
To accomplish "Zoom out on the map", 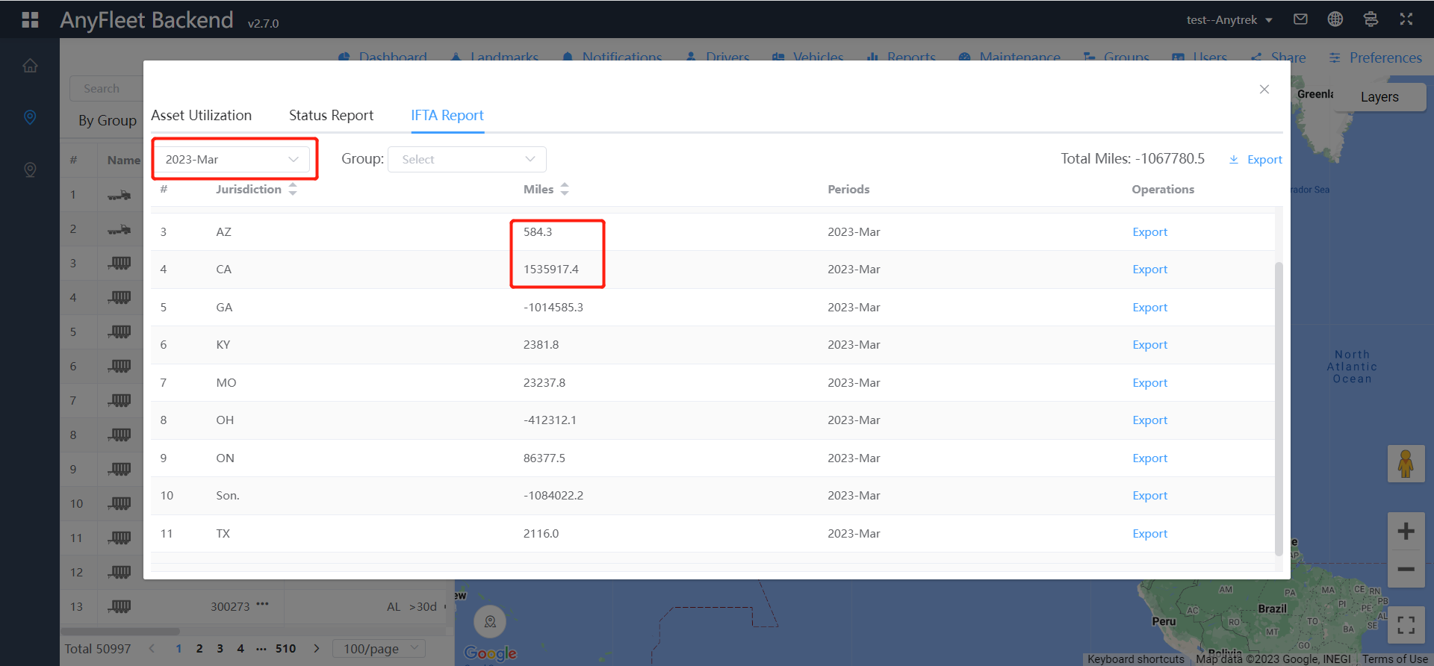I will click(x=1406, y=569).
